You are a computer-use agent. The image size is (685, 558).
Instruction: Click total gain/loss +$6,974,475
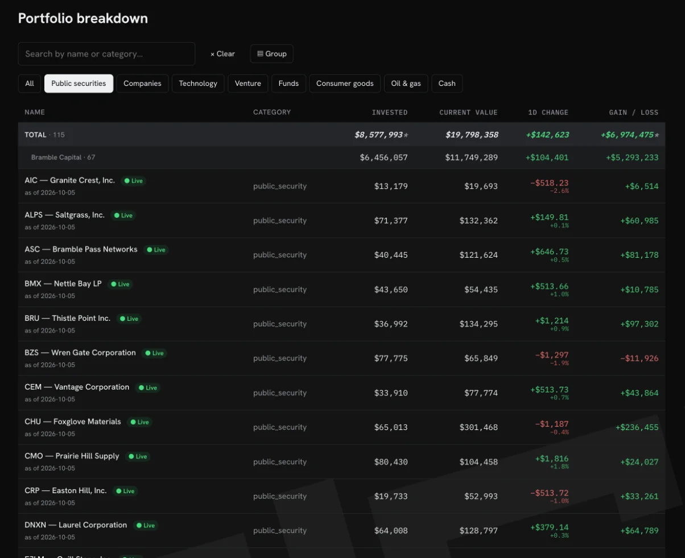pyautogui.click(x=627, y=135)
